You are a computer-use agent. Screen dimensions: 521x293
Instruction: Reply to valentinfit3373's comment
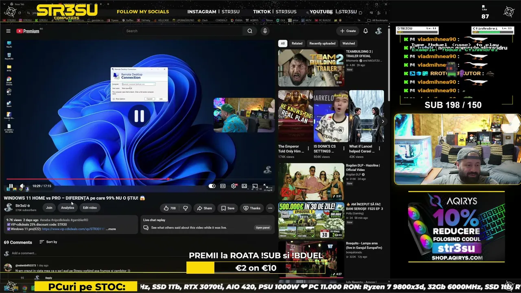[48, 278]
